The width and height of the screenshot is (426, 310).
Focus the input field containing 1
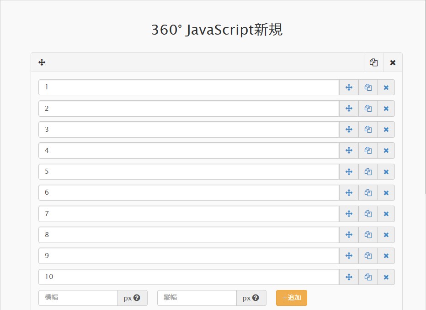pos(189,87)
